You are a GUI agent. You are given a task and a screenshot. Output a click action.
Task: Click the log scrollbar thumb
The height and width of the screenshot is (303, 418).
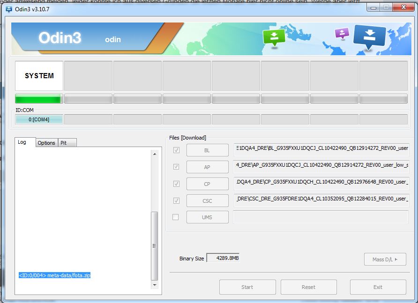154,246
